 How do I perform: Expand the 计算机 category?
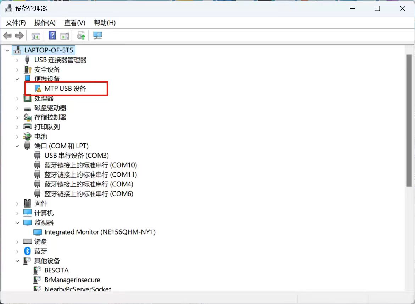17,213
